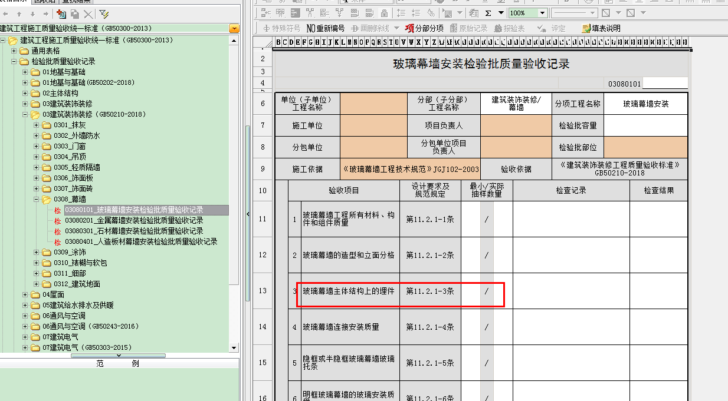The height and width of the screenshot is (401, 728).
Task: Expand the 0301_抹灰 folder
Action: pyautogui.click(x=36, y=125)
